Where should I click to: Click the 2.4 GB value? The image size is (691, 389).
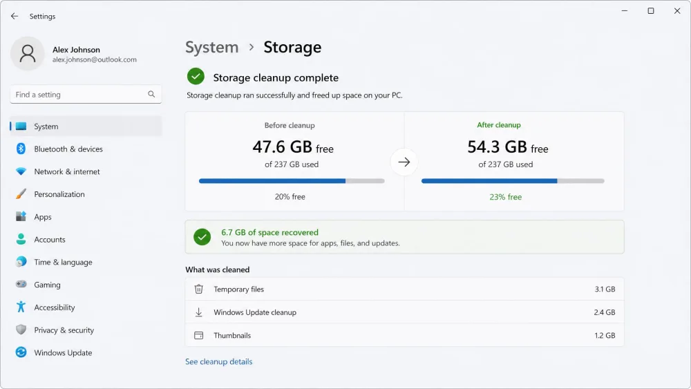pyautogui.click(x=604, y=312)
